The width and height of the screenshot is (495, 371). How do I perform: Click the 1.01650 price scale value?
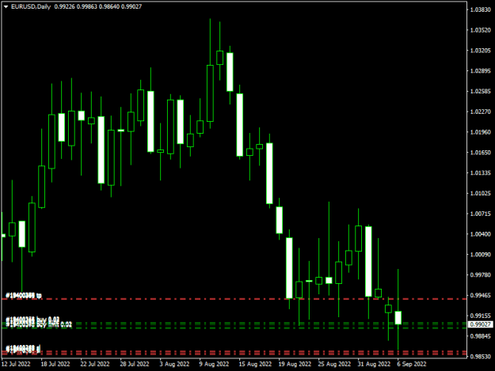pos(481,153)
